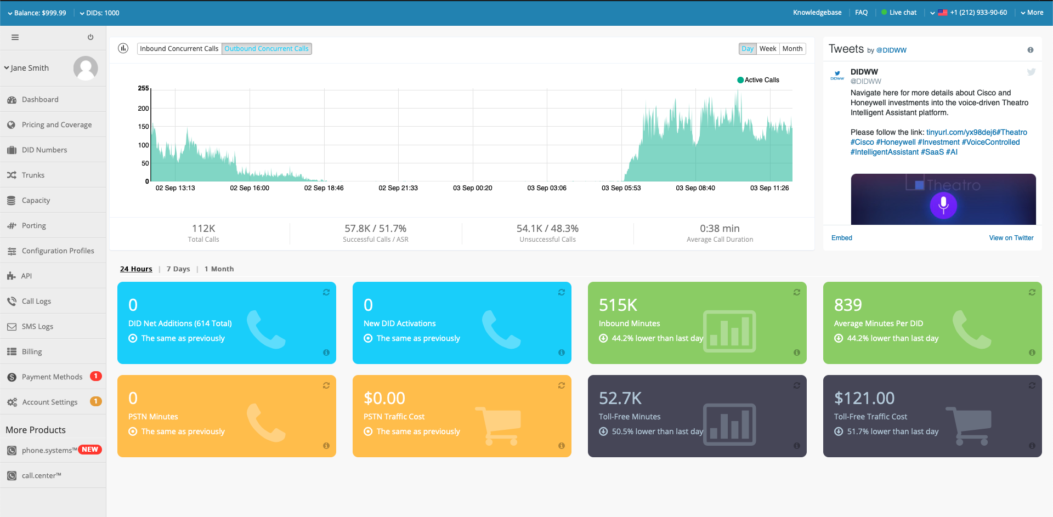Open Capacity section
The width and height of the screenshot is (1053, 517).
53,200
